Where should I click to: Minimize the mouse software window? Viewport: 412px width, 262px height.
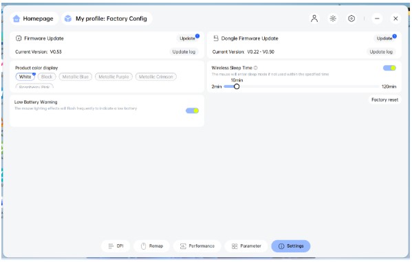click(377, 19)
